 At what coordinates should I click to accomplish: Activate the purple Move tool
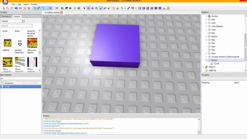click(88, 8)
